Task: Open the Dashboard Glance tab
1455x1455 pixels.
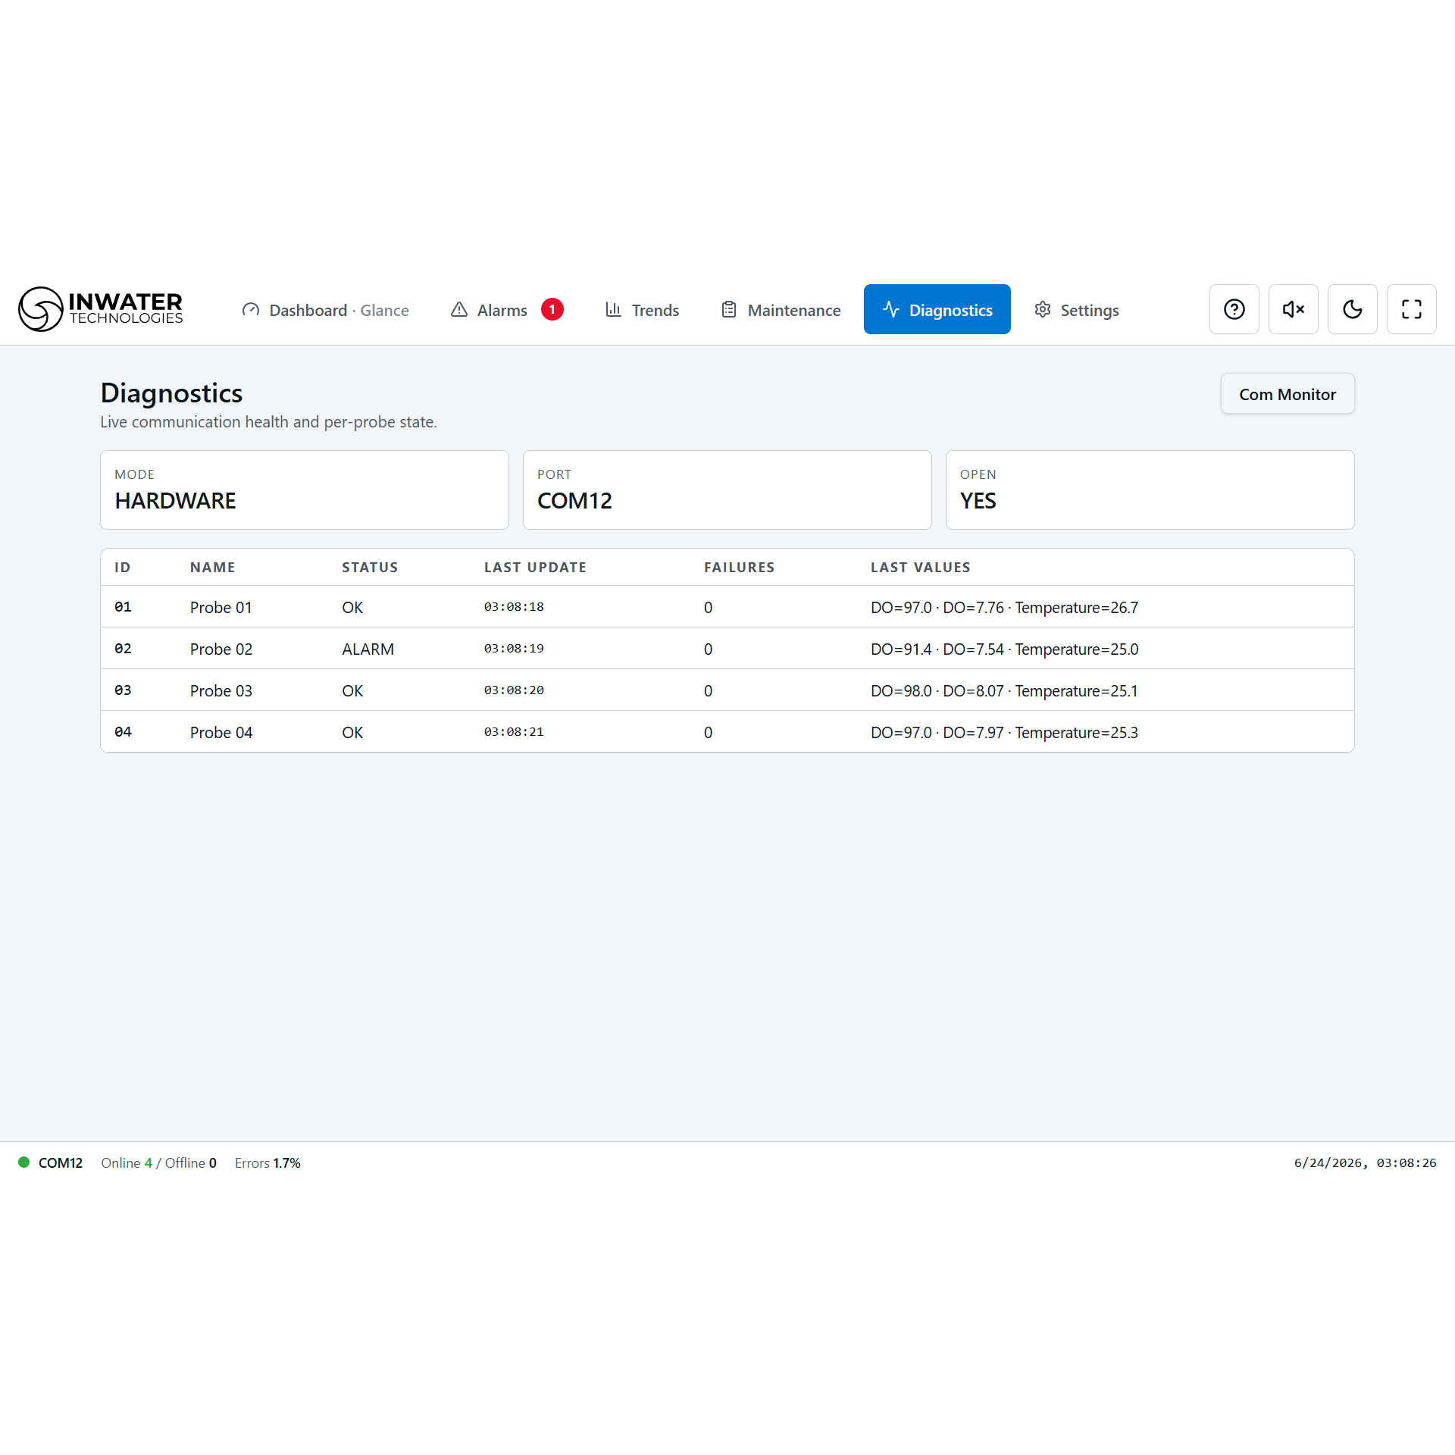Action: click(325, 310)
